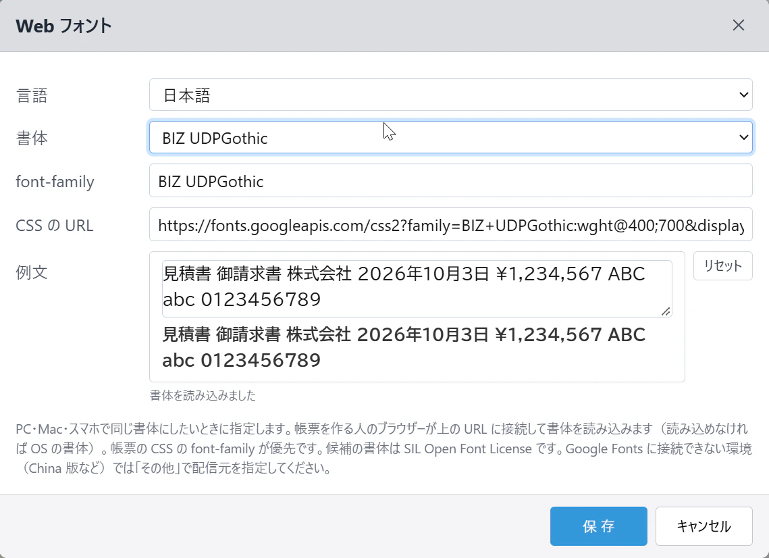Click the 書体 label
The width and height of the screenshot is (769, 558).
(32, 138)
